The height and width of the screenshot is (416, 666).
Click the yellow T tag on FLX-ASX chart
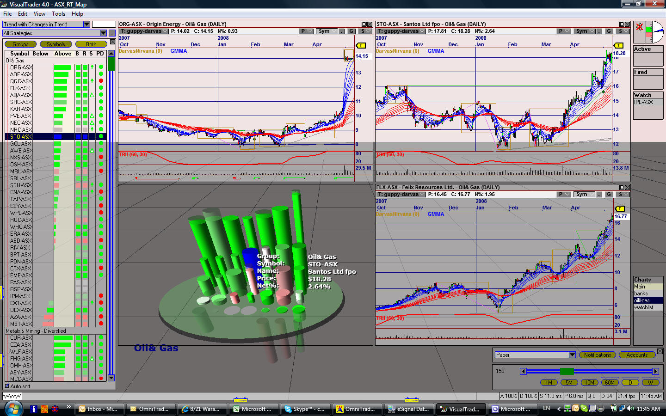[x=620, y=208]
